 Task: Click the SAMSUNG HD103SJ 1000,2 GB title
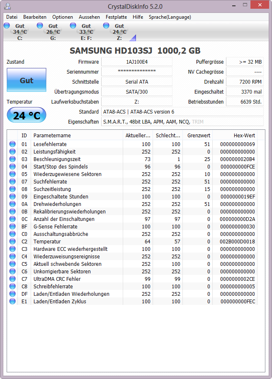[135, 50]
